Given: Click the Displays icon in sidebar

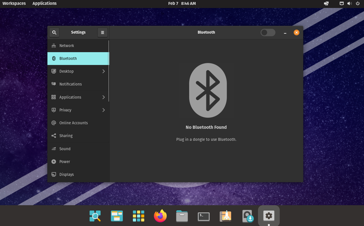Looking at the screenshot, I should 54,174.
